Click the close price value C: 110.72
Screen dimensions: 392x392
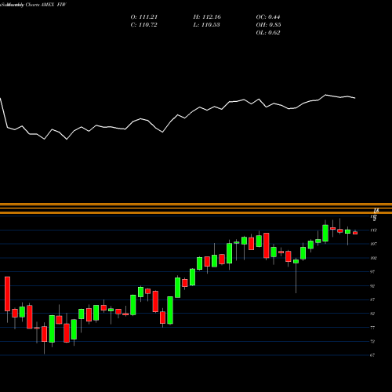(x=144, y=25)
